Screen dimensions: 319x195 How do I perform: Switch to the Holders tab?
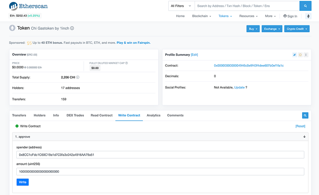click(x=39, y=115)
